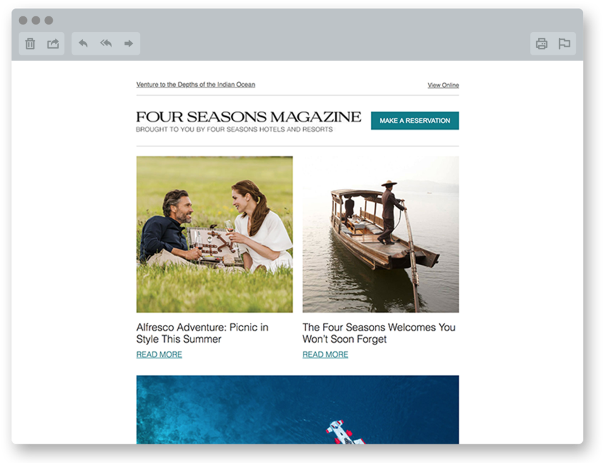Image resolution: width=603 pixels, height=463 pixels.
Task: Open the picnic couple photo
Action: [x=215, y=234]
